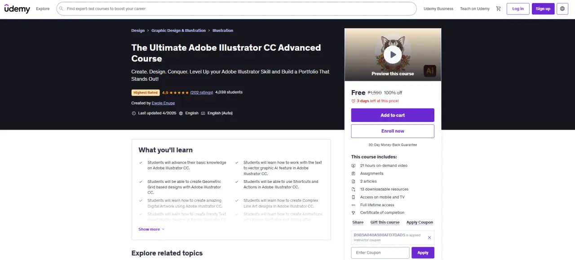
Task: Click the Enroll now button
Action: (393, 131)
